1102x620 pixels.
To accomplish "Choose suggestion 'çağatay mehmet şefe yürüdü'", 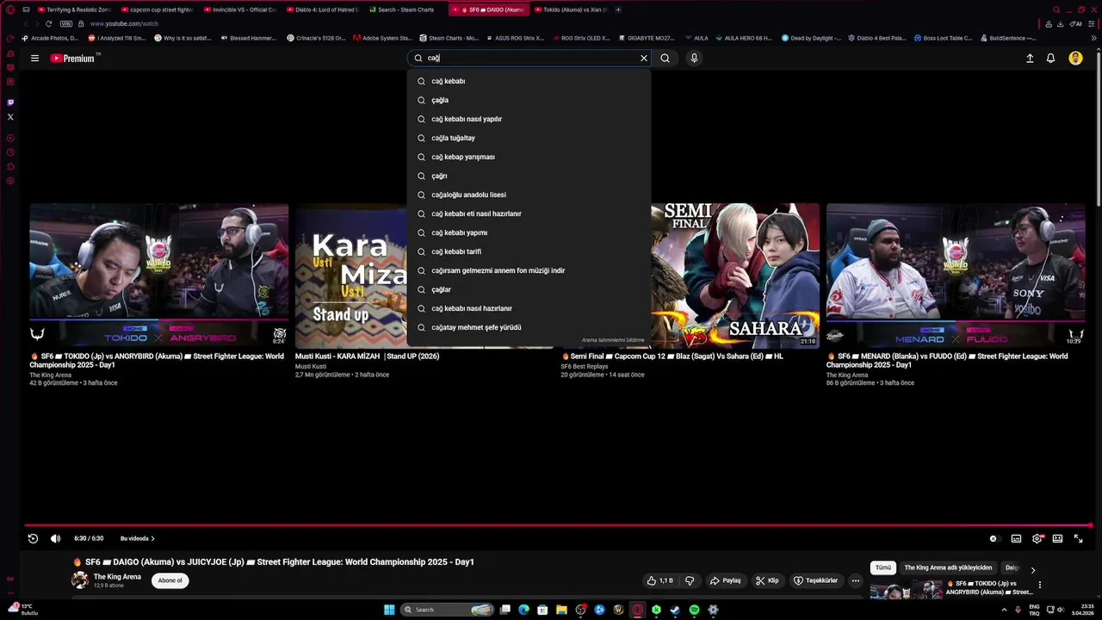I will coord(529,327).
